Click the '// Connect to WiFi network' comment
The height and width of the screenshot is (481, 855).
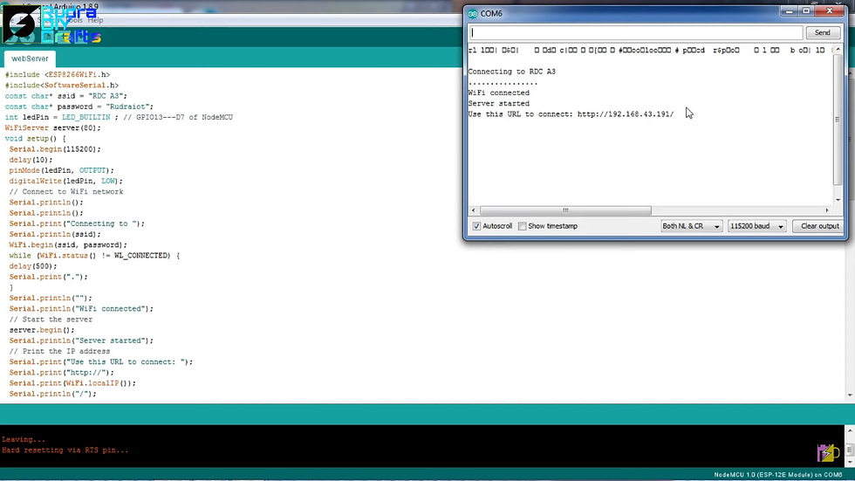[66, 192]
